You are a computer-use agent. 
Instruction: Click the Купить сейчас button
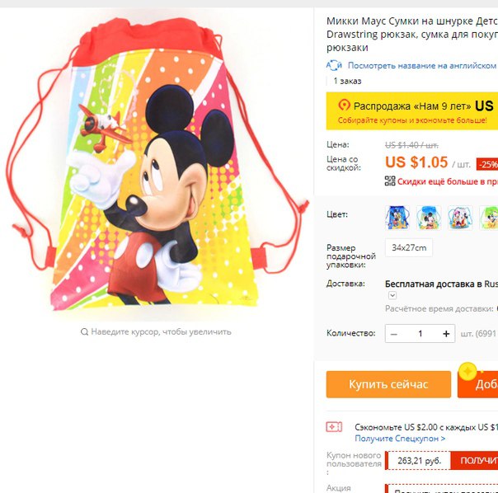[388, 384]
